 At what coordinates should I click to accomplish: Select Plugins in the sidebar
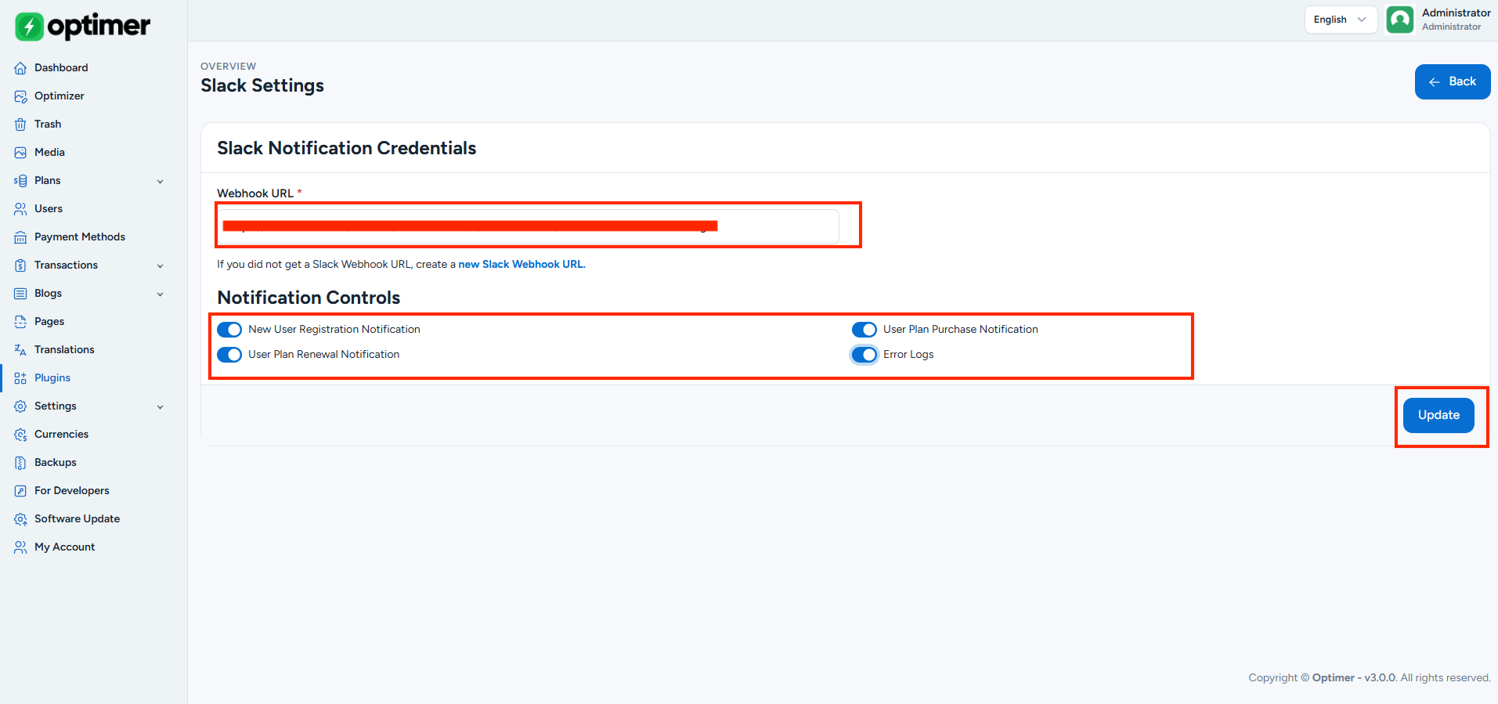tap(52, 378)
